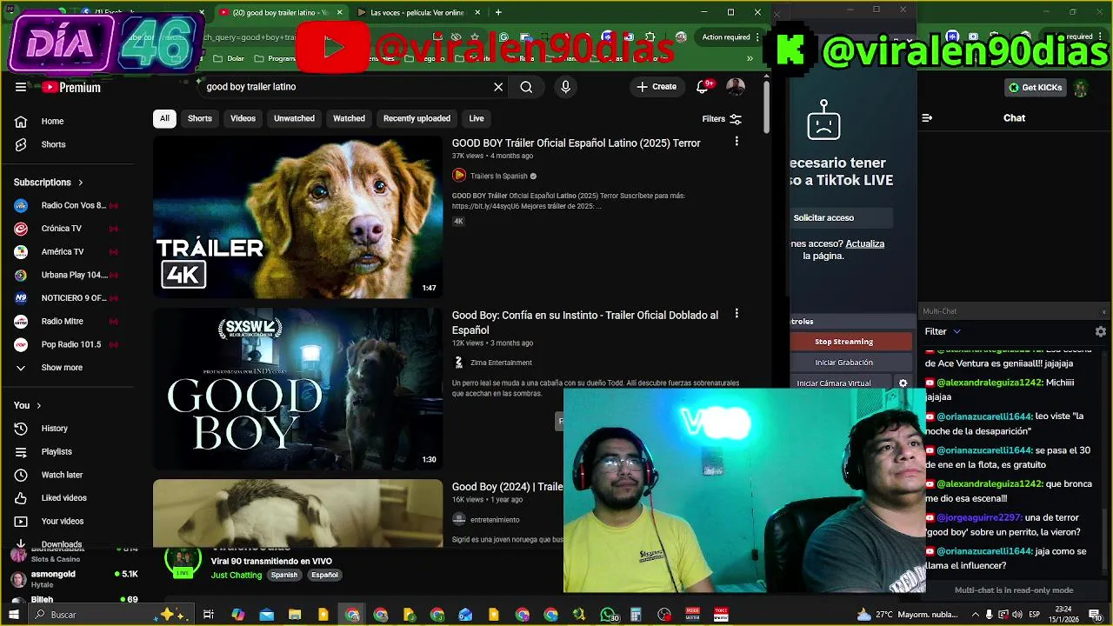Screen dimensions: 1113x626
Task: Play the GOOD BOY Tráiler 4K thumbnail
Action: [298, 217]
